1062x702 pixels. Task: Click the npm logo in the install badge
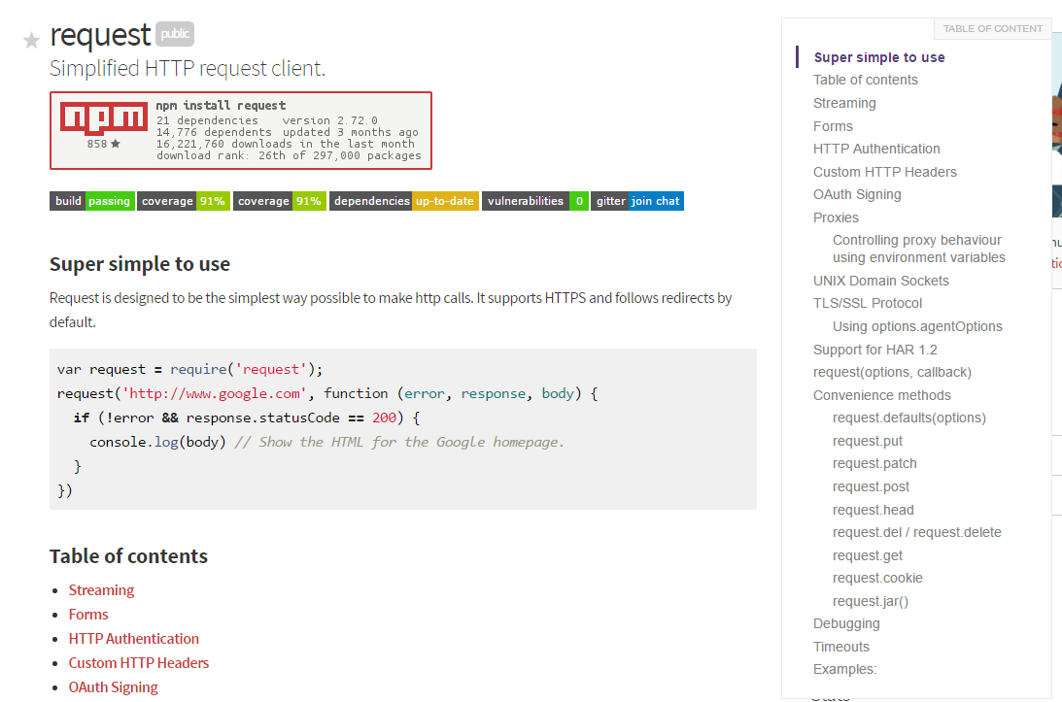(104, 118)
